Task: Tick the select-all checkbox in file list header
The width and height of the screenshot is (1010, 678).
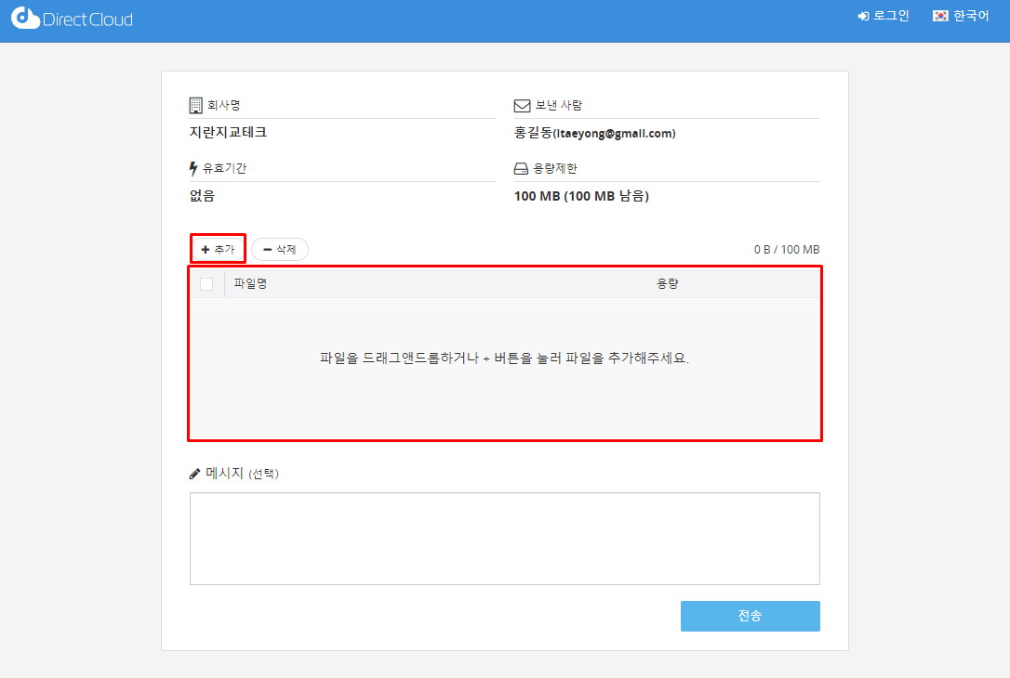Action: pyautogui.click(x=206, y=284)
